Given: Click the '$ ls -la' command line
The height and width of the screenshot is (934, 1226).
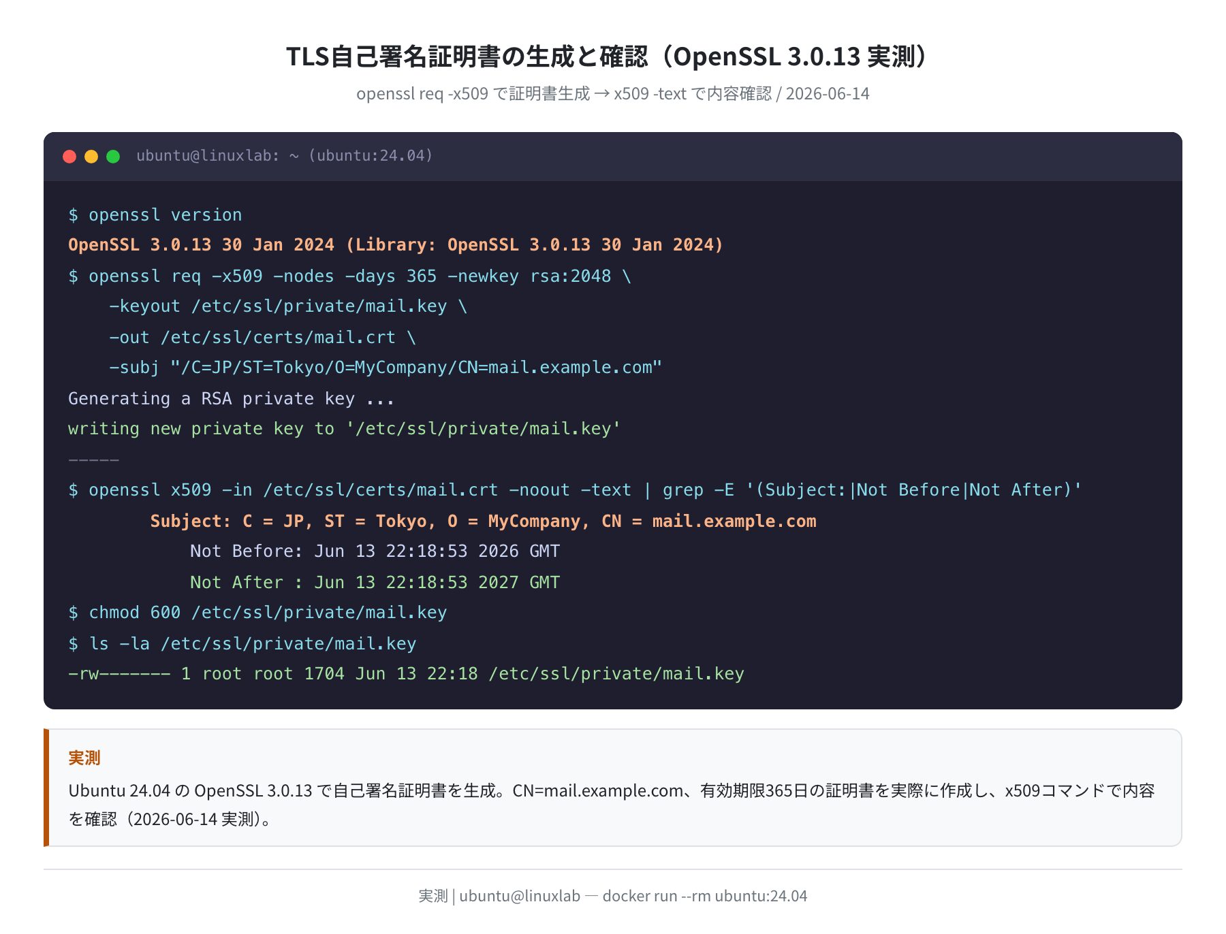Looking at the screenshot, I should pos(242,644).
